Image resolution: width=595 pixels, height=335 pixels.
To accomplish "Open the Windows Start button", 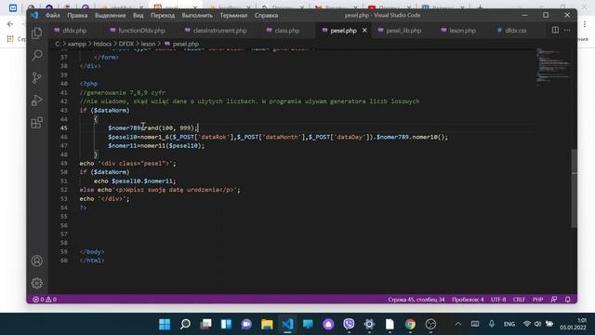I will [165, 324].
